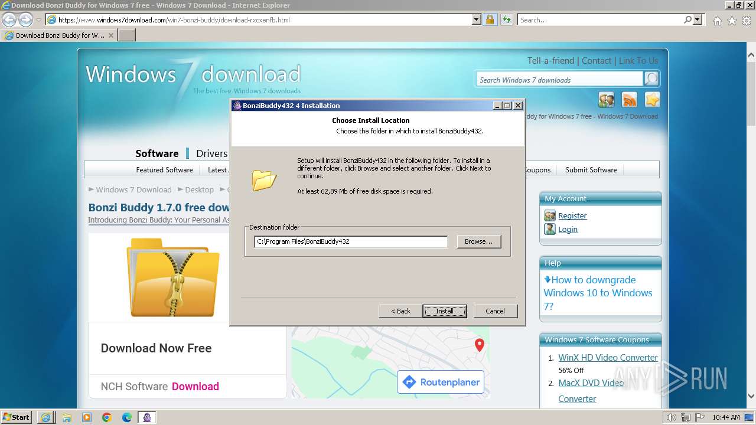Open the IE search provider dropdown
Viewport: 756px width, 425px height.
[x=698, y=19]
